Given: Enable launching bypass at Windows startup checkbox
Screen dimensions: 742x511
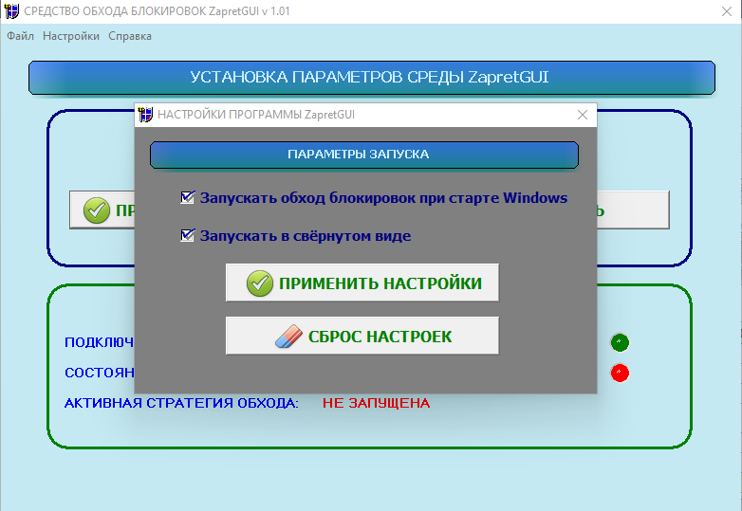Looking at the screenshot, I should 187,197.
